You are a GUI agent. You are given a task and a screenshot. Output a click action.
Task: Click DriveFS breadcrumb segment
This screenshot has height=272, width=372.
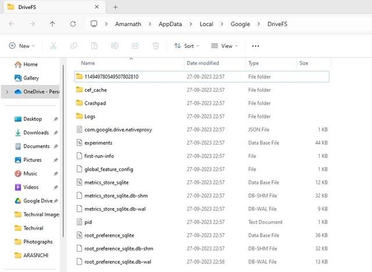coord(277,24)
